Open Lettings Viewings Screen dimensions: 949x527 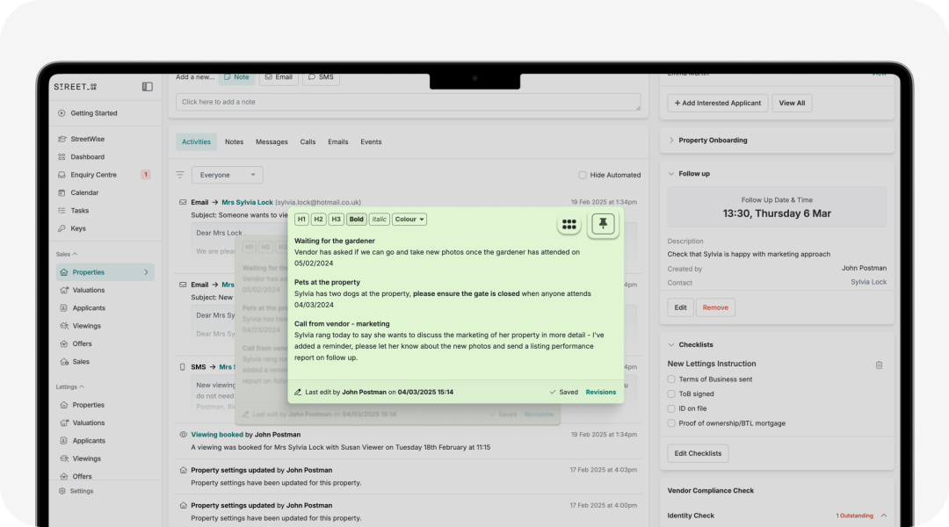click(86, 458)
